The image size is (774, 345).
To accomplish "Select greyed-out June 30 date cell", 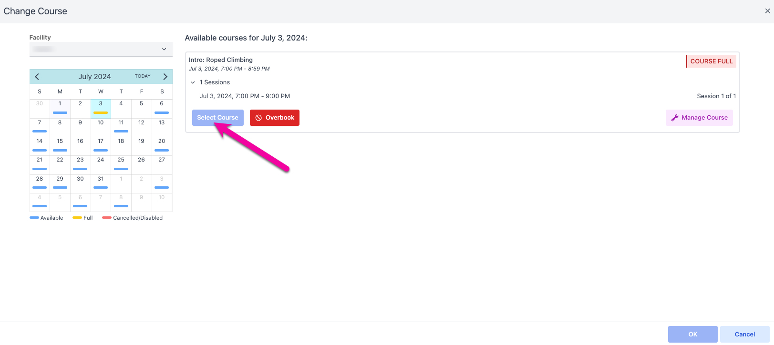I will pyautogui.click(x=40, y=109).
